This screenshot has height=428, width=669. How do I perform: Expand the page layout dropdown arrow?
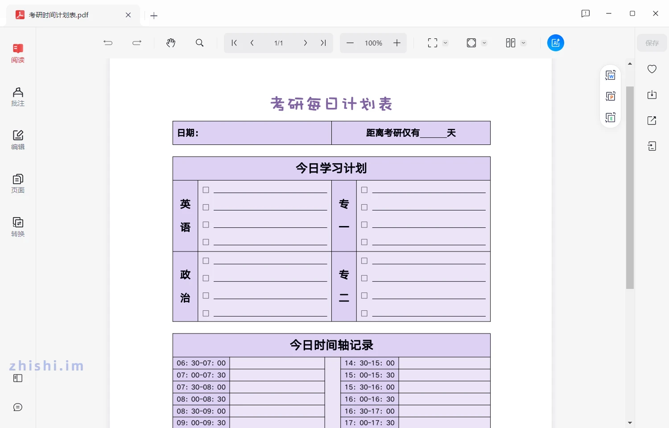click(x=524, y=43)
